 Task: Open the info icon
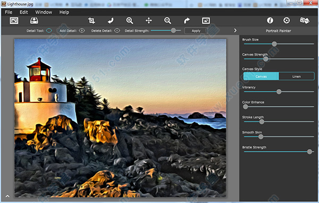click(270, 20)
